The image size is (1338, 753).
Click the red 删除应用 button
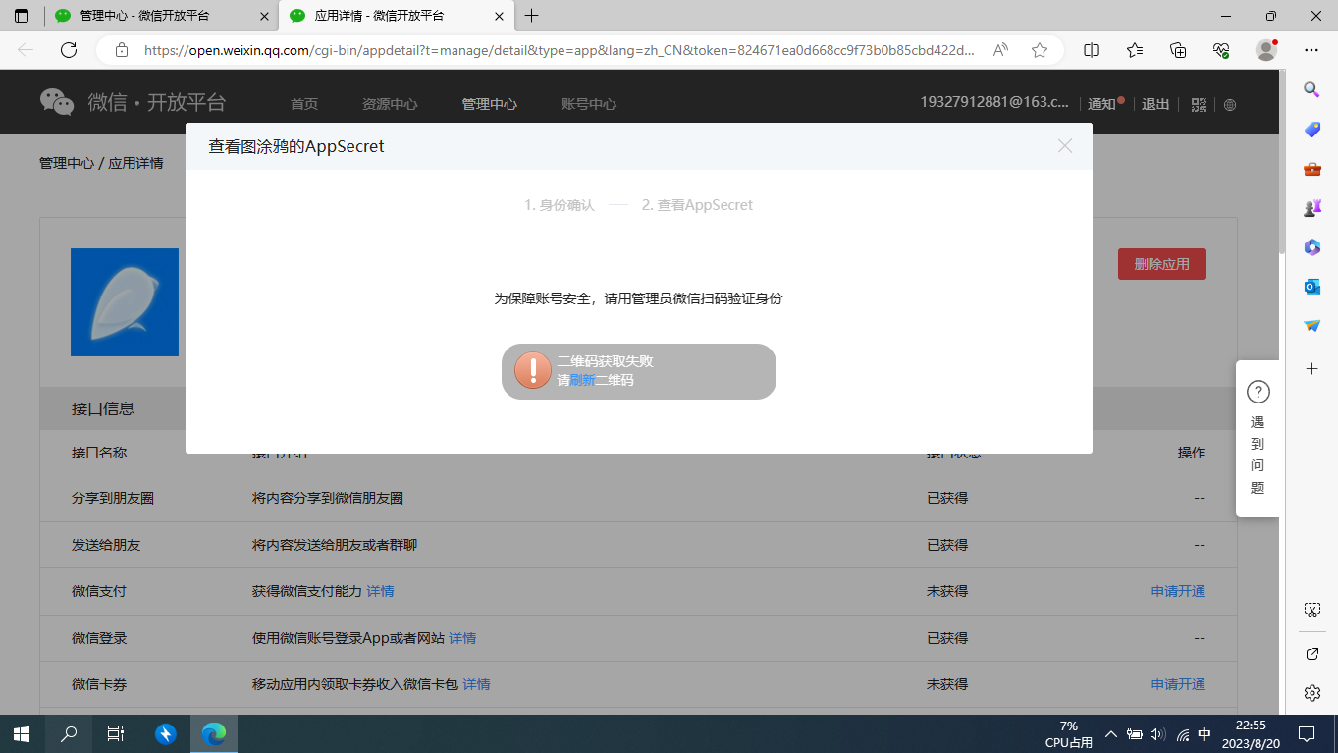(1162, 264)
